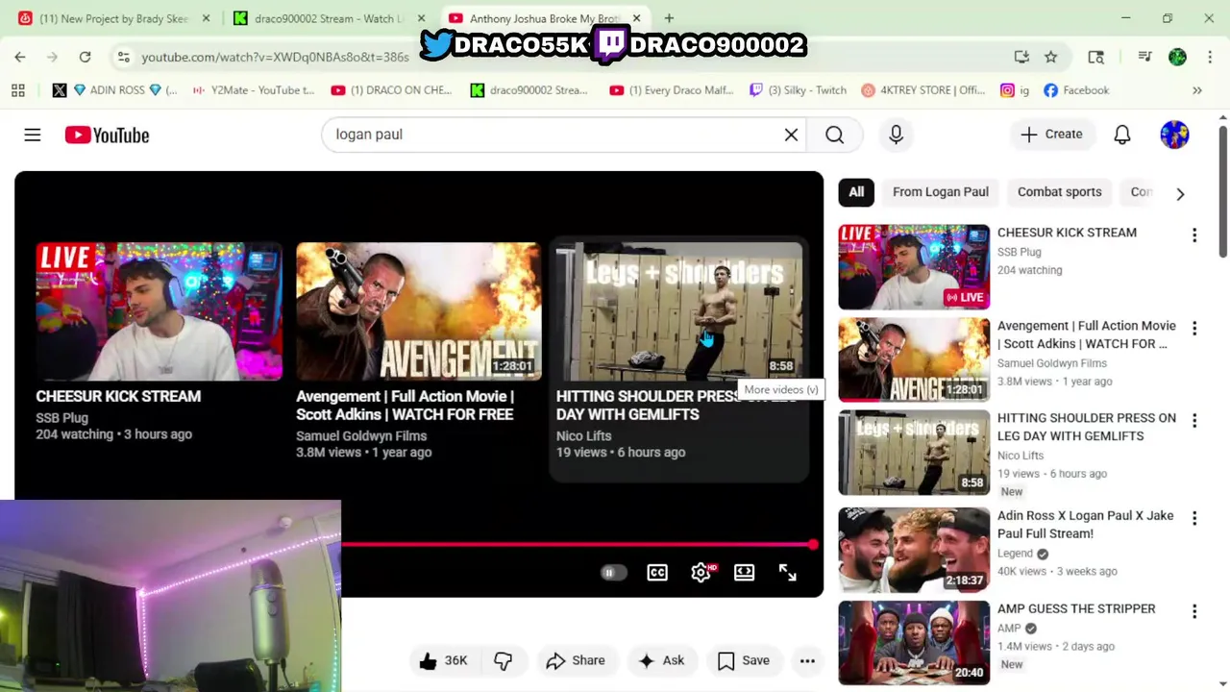1230x692 pixels.
Task: Go to the YouTube home logo
Action: pyautogui.click(x=107, y=136)
